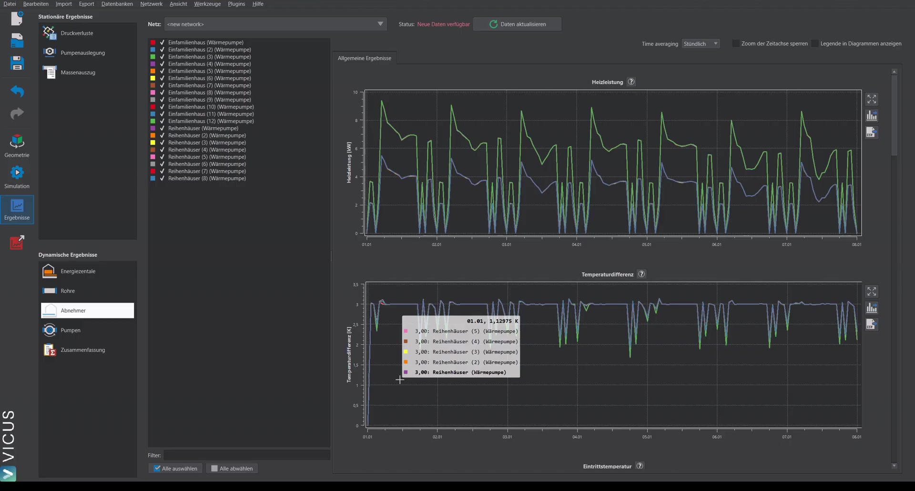
Task: Open help for Eintrittstemperatur chart
Action: coord(640,466)
